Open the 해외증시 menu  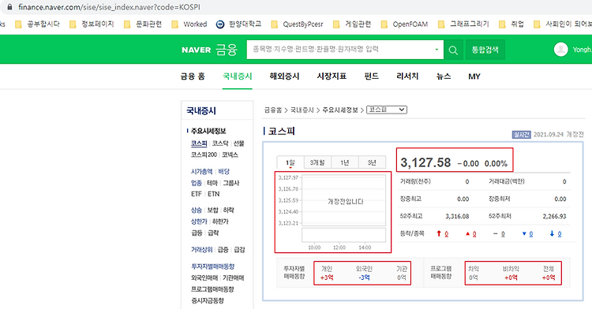[284, 76]
